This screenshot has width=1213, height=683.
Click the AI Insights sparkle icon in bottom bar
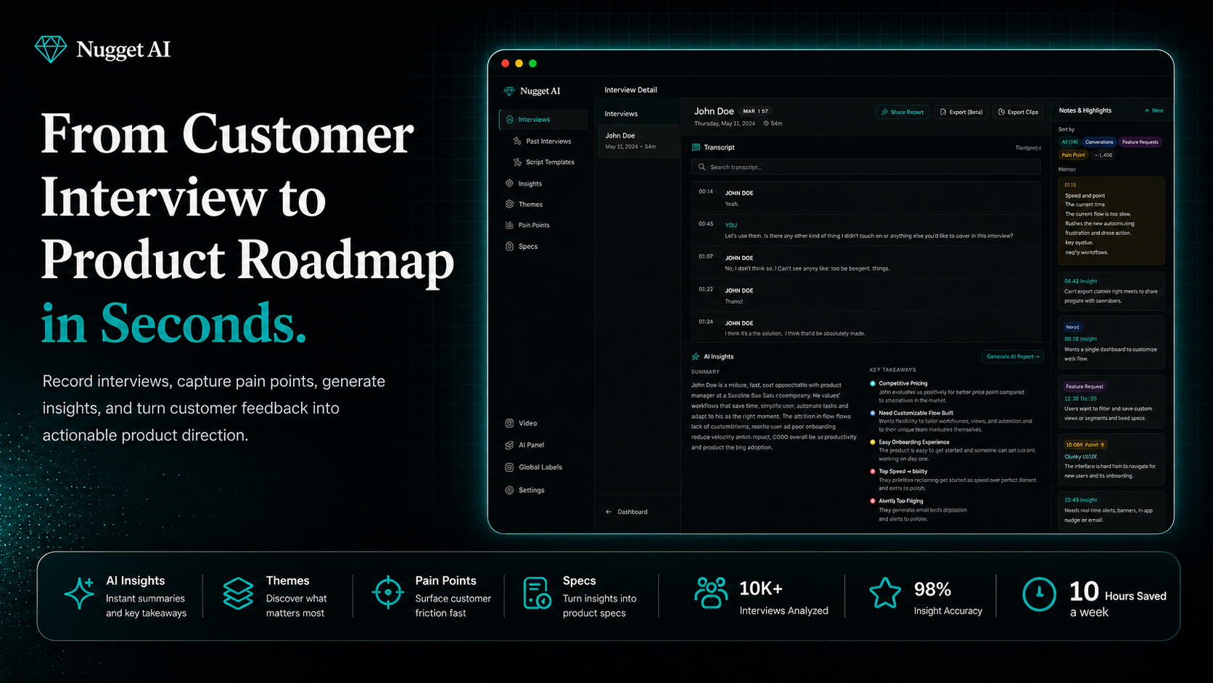click(79, 593)
